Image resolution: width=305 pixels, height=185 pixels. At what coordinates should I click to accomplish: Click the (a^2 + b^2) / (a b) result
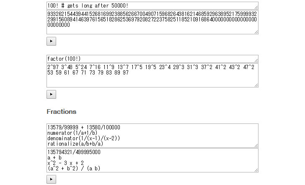coord(74,169)
